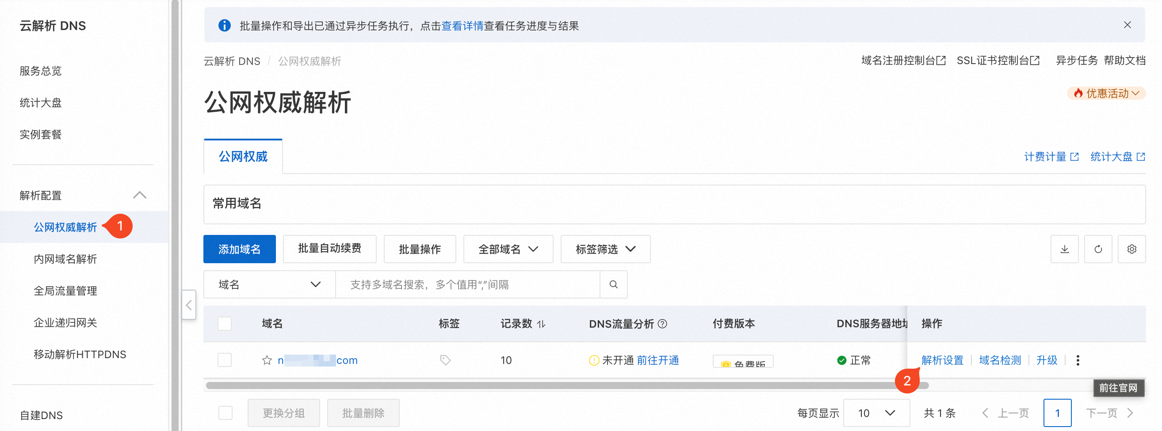Open the 全部域名 dropdown
Screen dimensions: 1162x431
(508, 249)
